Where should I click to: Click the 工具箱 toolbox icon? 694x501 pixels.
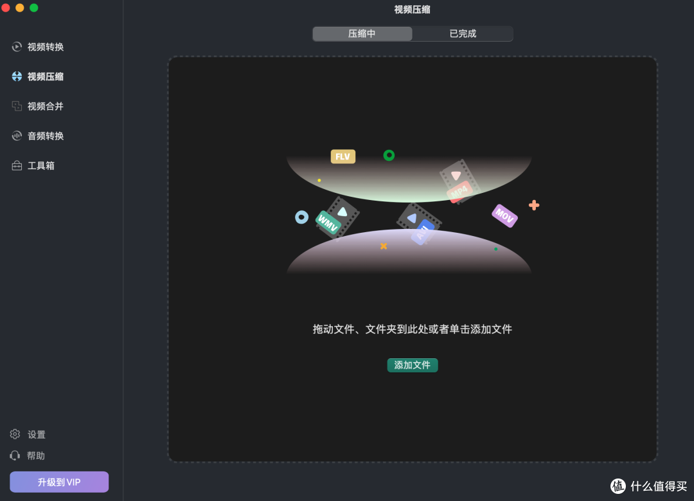click(x=17, y=166)
